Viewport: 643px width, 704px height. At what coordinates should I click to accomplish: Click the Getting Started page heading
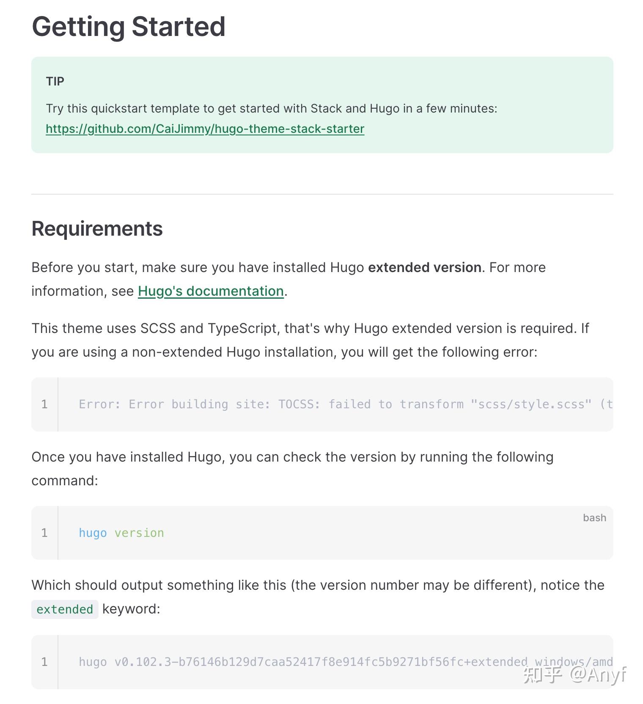(x=128, y=27)
